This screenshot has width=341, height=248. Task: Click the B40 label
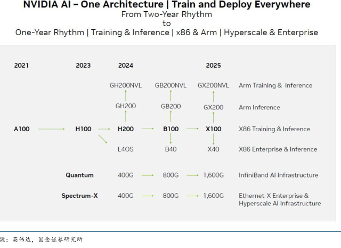click(x=170, y=149)
